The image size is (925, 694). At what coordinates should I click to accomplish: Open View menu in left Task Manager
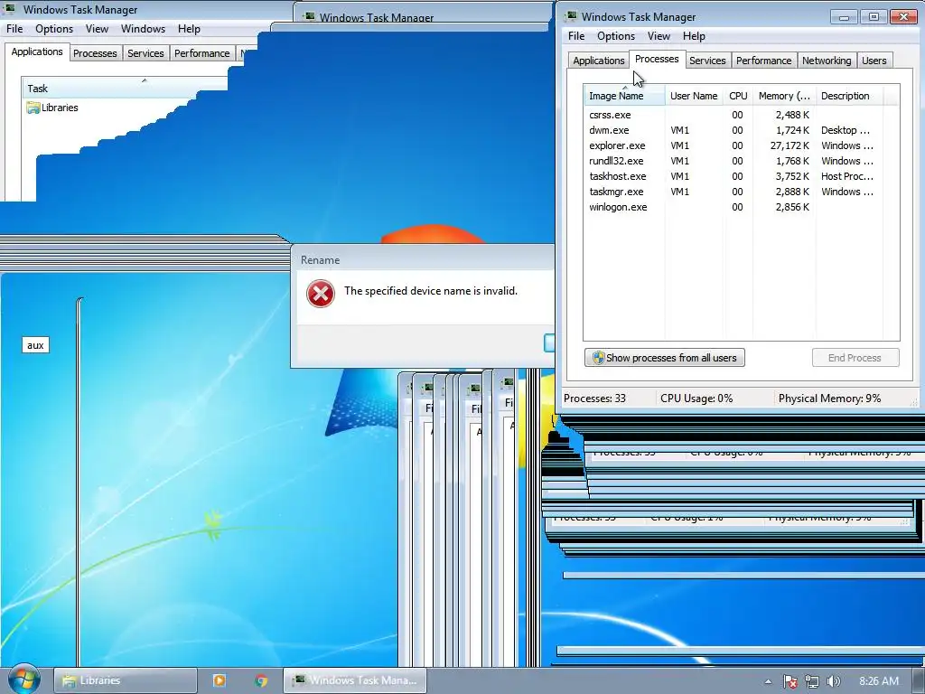tap(97, 29)
